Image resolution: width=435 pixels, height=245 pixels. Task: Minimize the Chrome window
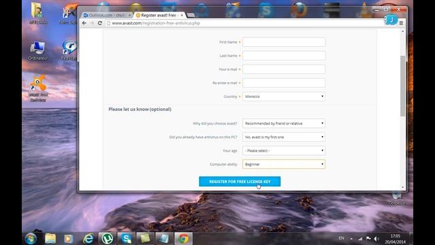click(x=377, y=10)
